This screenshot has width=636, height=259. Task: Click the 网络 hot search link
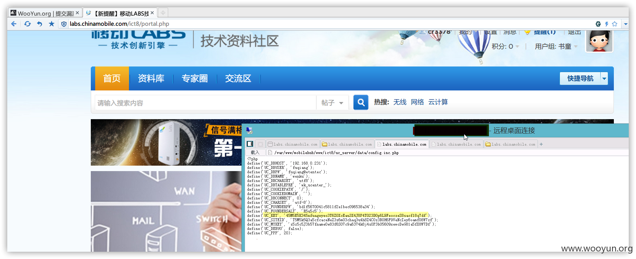[x=417, y=102]
